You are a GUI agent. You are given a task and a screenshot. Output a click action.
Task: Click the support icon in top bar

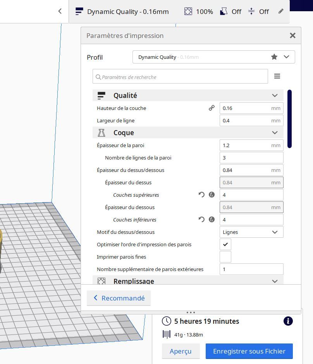[x=224, y=11]
